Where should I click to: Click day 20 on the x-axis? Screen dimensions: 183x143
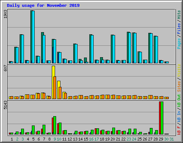click(113, 139)
